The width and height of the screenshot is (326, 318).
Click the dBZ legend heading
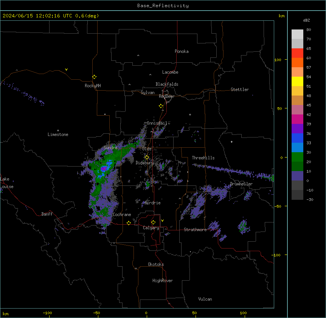[306, 20]
